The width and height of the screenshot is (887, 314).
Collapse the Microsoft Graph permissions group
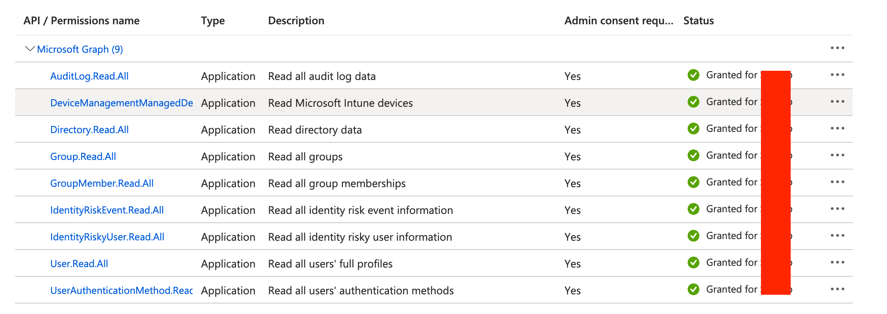pyautogui.click(x=30, y=49)
